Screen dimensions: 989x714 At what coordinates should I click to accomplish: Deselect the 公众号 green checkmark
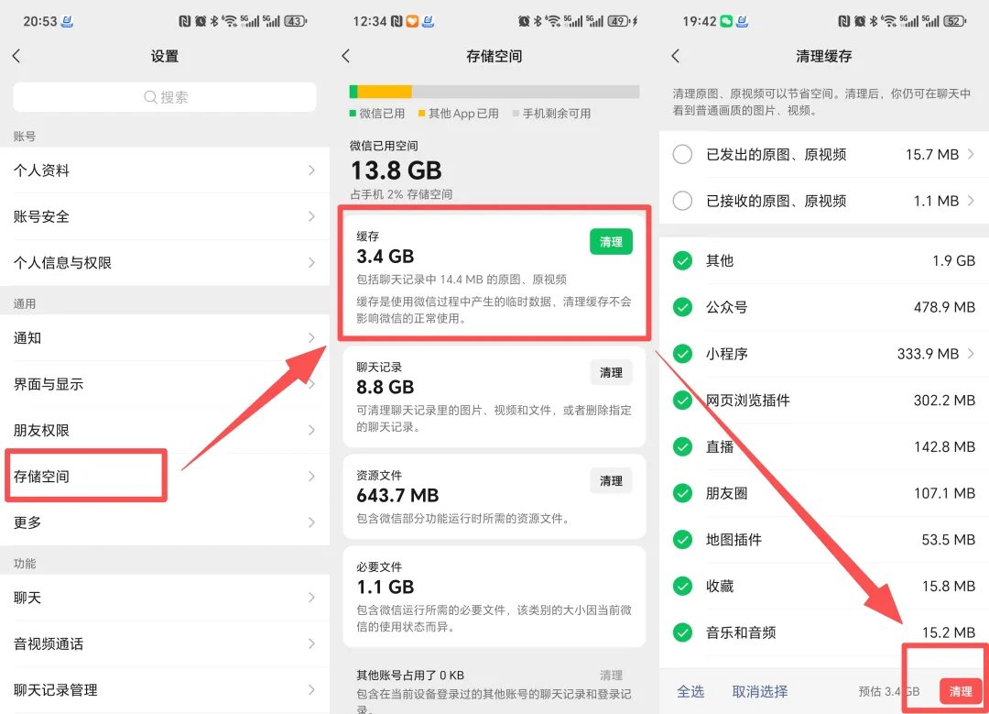[682, 307]
